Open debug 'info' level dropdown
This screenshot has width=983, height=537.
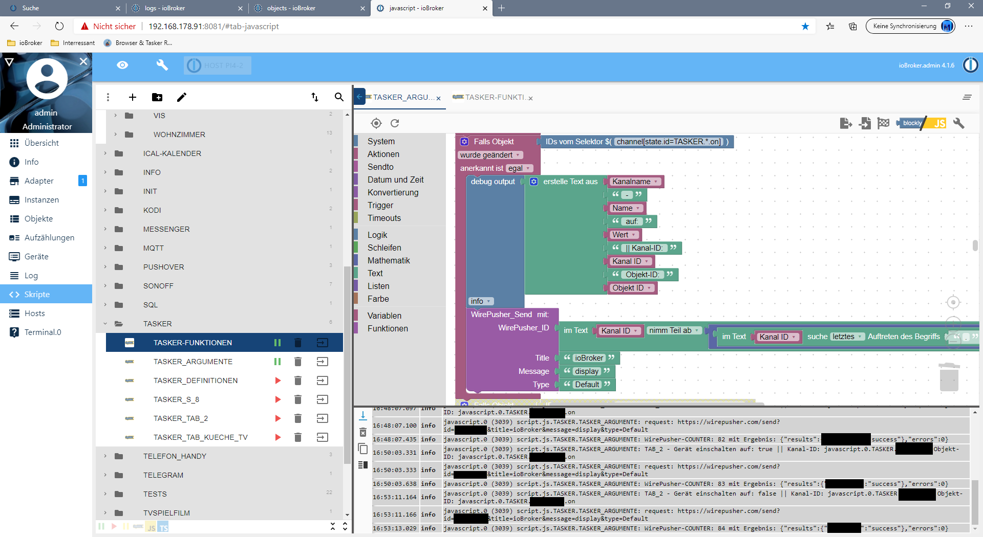pos(481,301)
